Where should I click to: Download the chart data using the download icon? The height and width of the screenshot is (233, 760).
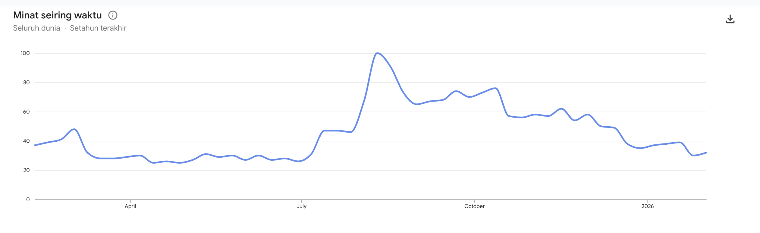point(730,19)
